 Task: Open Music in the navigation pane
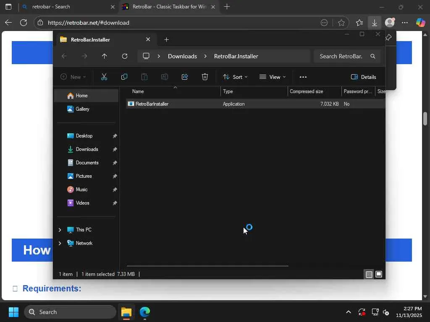86,190
